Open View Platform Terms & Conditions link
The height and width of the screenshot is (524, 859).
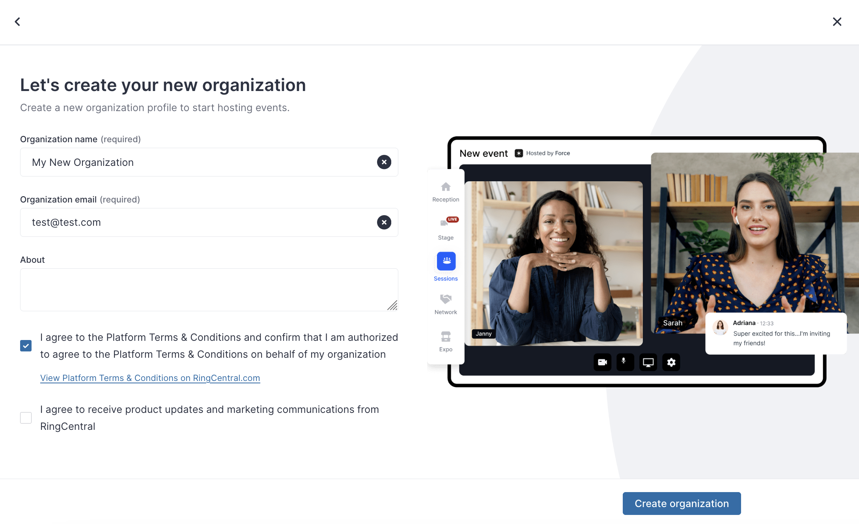(150, 378)
